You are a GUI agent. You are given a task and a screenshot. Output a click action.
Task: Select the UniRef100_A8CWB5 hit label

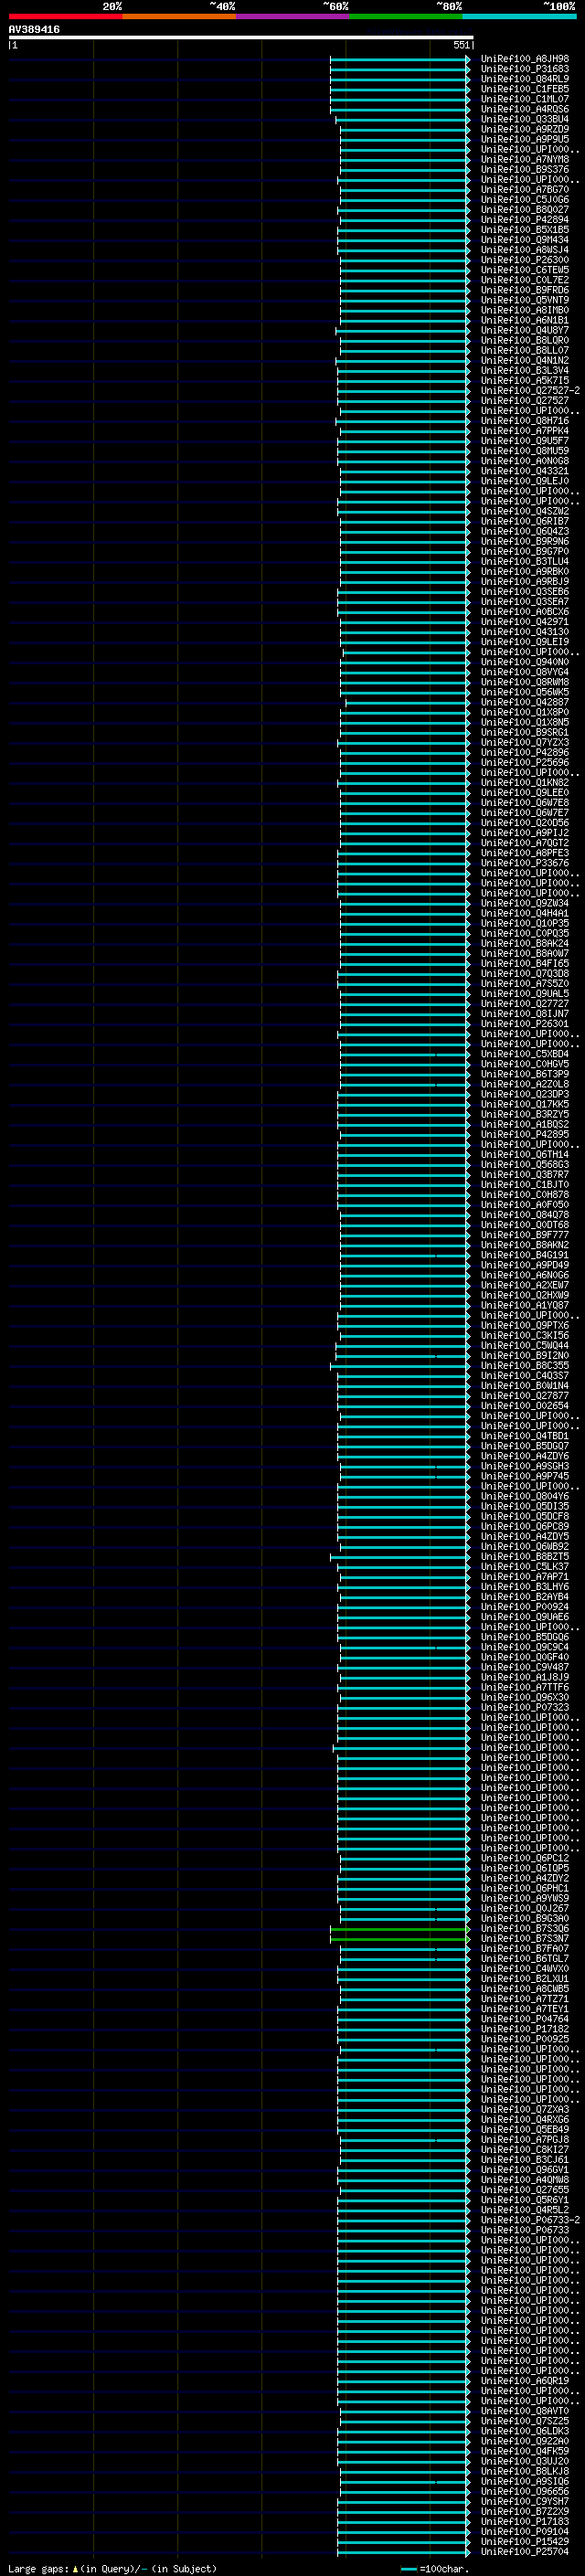point(524,1989)
